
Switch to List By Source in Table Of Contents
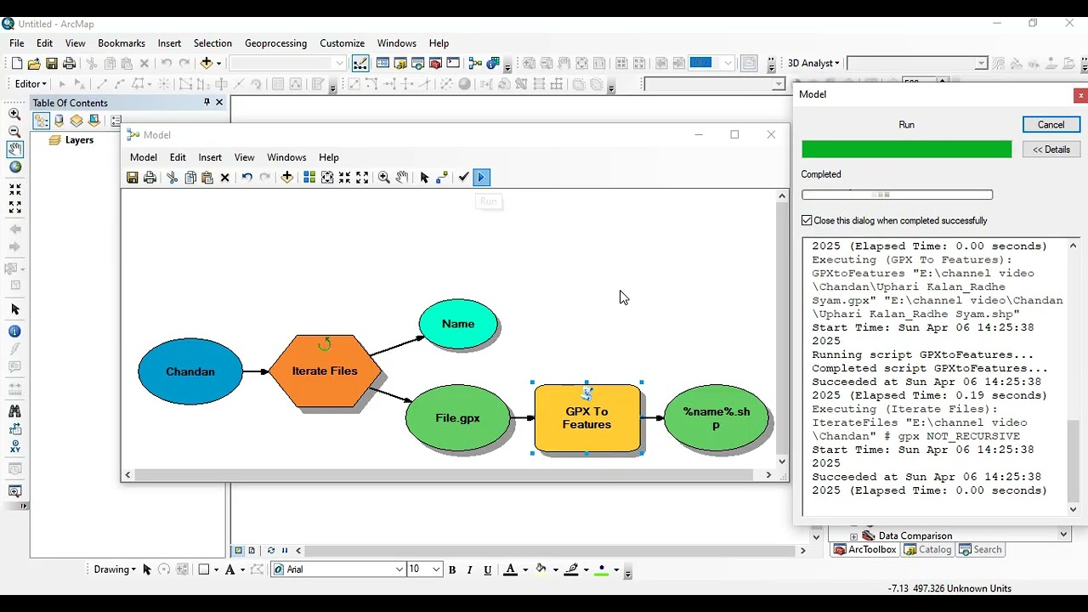(x=59, y=122)
